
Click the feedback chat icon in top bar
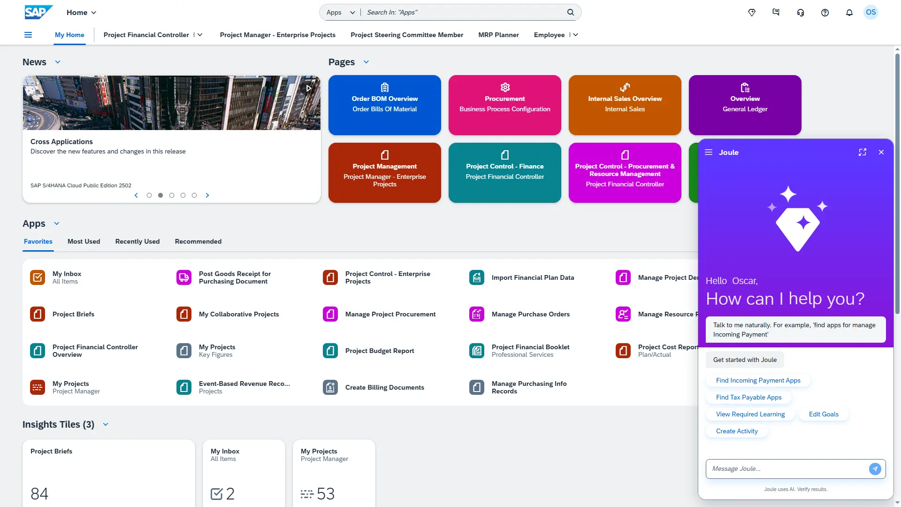[776, 13]
